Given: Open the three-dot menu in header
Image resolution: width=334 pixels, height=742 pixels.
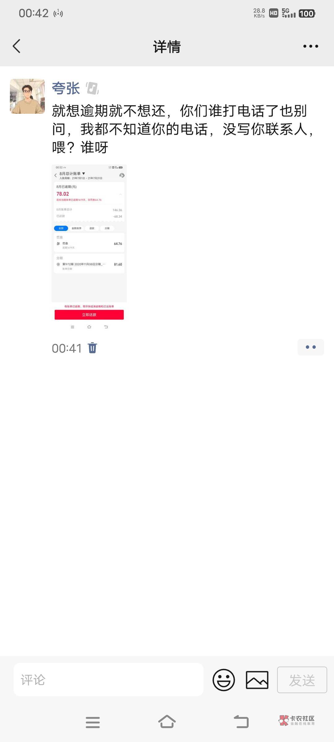Looking at the screenshot, I should coord(310,46).
